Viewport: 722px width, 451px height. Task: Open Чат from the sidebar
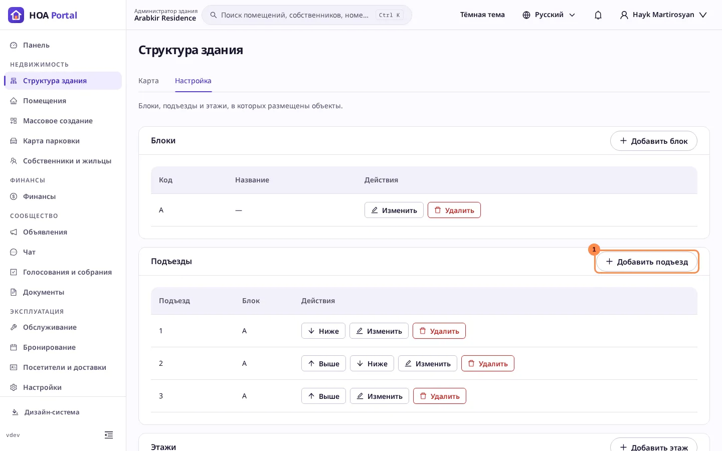pos(63,252)
